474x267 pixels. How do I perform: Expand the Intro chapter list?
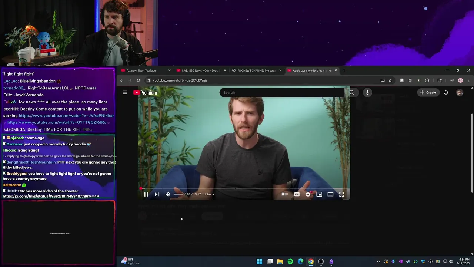(x=210, y=194)
